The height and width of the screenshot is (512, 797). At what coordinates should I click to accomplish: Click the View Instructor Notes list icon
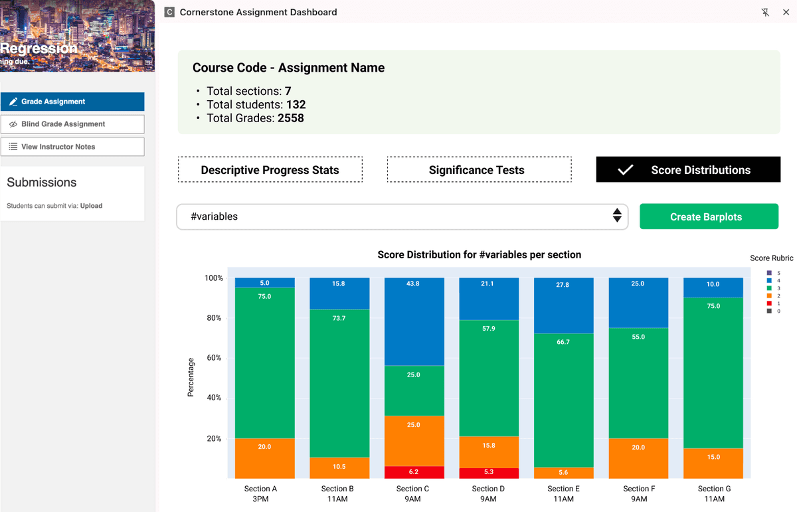click(x=14, y=147)
